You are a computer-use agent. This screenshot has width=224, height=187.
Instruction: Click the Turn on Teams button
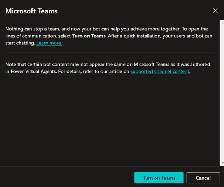click(x=159, y=178)
